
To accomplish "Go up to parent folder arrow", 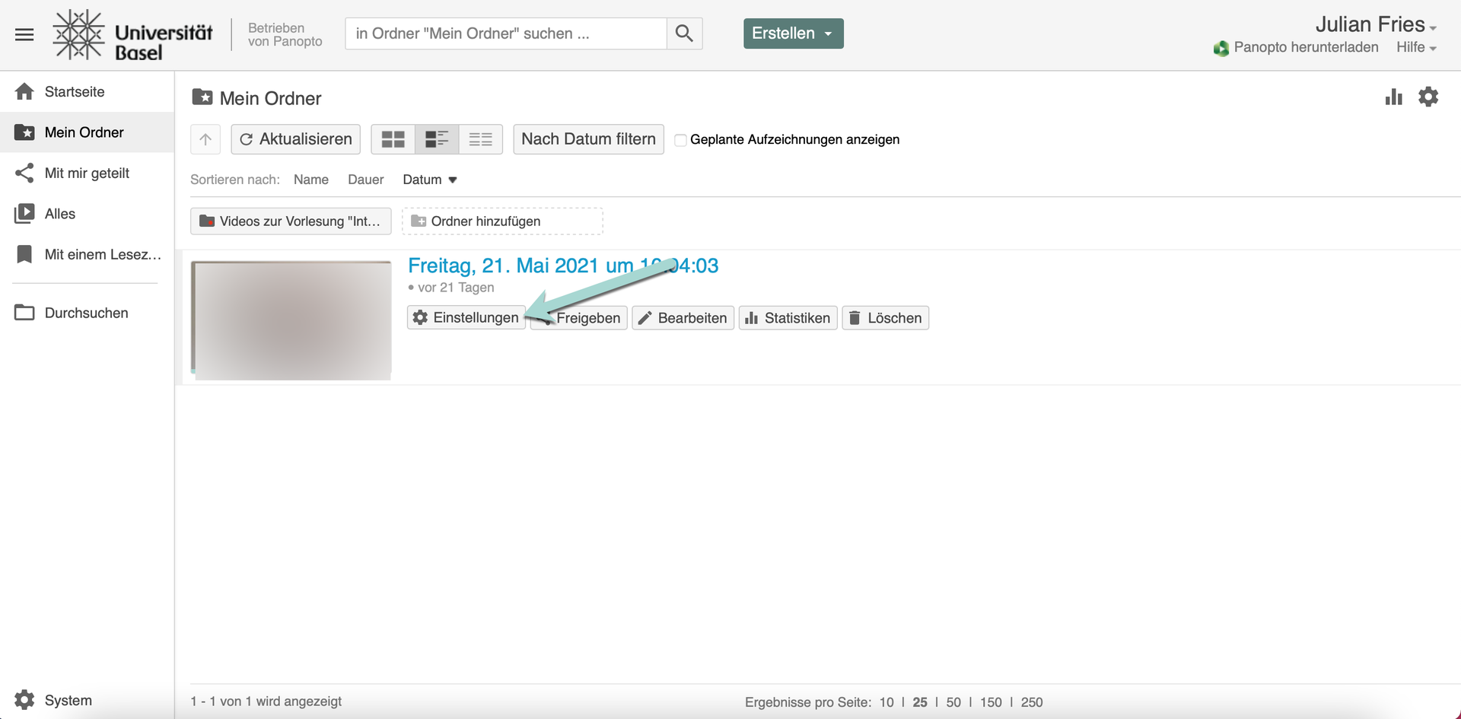I will click(x=205, y=139).
